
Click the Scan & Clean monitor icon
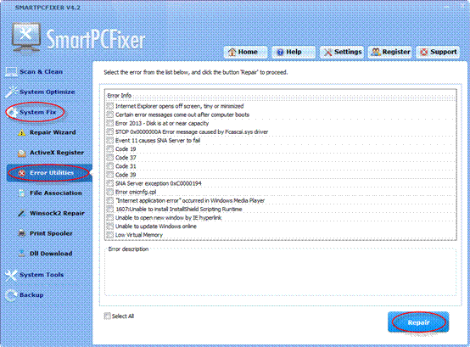click(x=11, y=71)
